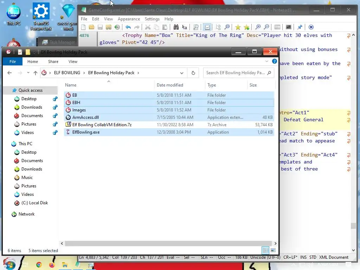Screen dimensions: 360x270
Task: Select Elf Bowling CollabVM Edition.7z archive
Action: [169, 125]
